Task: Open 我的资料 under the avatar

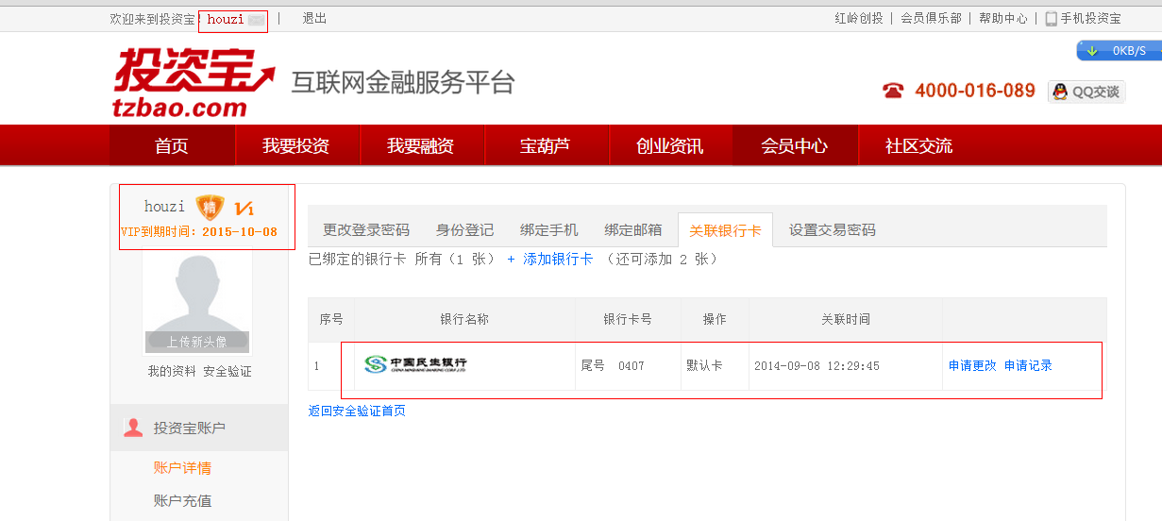Action: coord(172,371)
